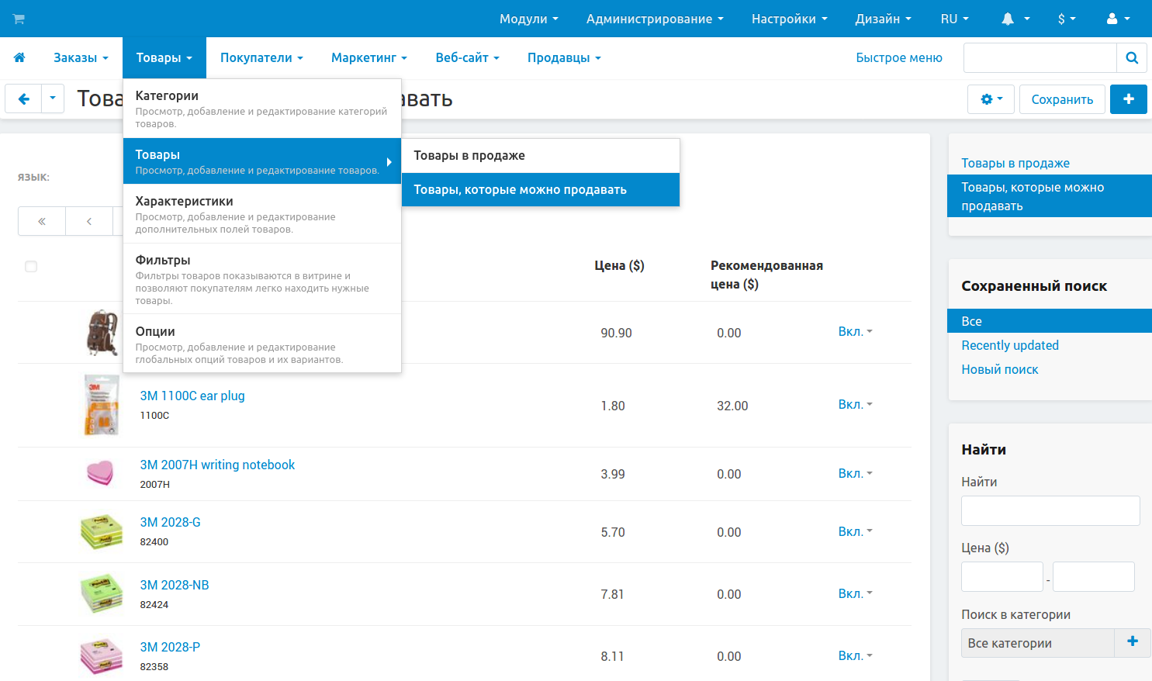Image resolution: width=1152 pixels, height=681 pixels.
Task: Open the 3M 2007H writing notebook link
Action: pyautogui.click(x=217, y=465)
